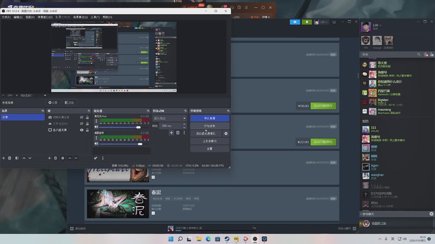
Task: Move the scene up with the arrow
Action: click(x=24, y=158)
